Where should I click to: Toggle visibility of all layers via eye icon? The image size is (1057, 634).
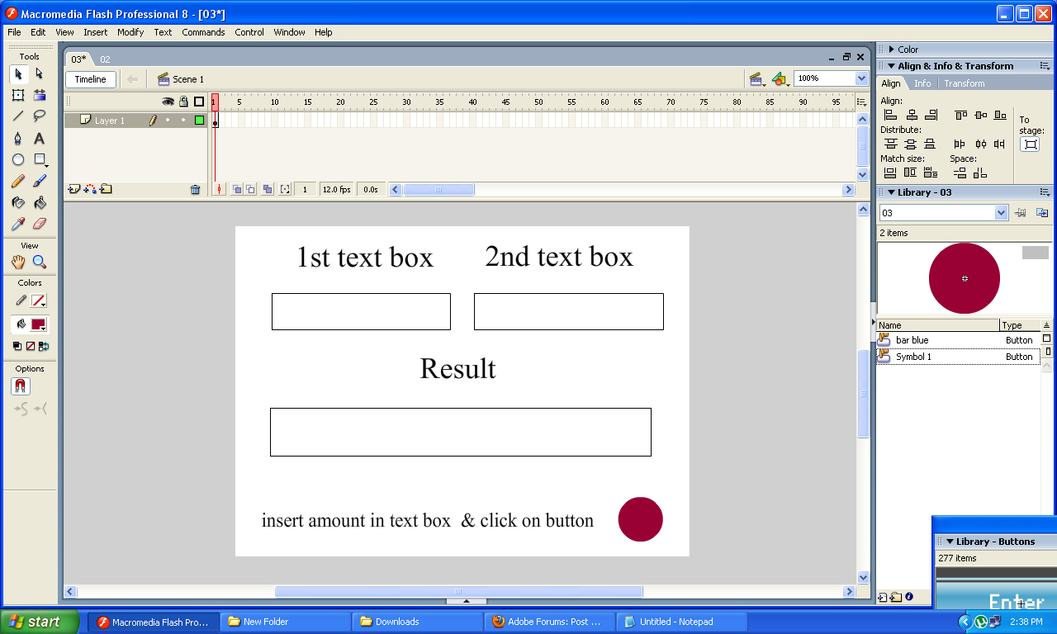pyautogui.click(x=168, y=101)
